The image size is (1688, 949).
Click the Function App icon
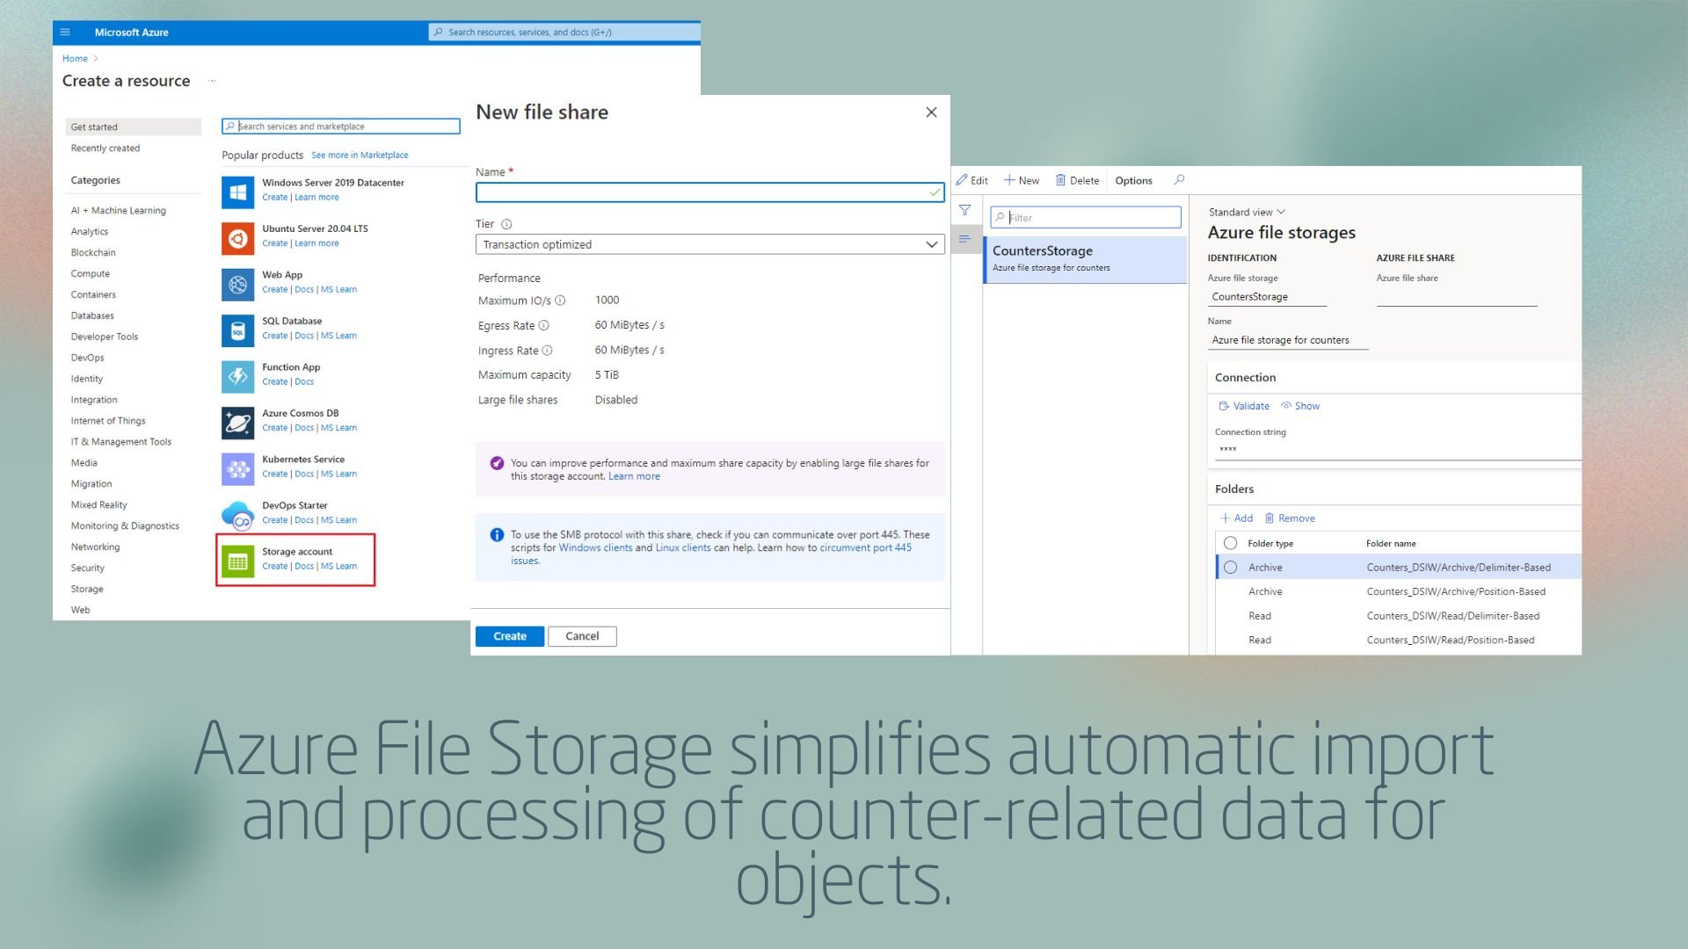(236, 373)
